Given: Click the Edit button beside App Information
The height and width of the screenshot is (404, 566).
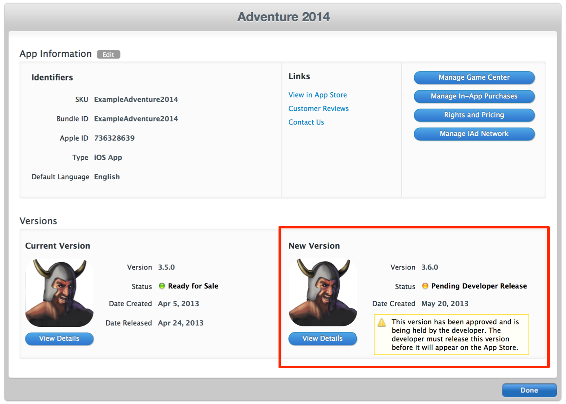Looking at the screenshot, I should coord(108,54).
